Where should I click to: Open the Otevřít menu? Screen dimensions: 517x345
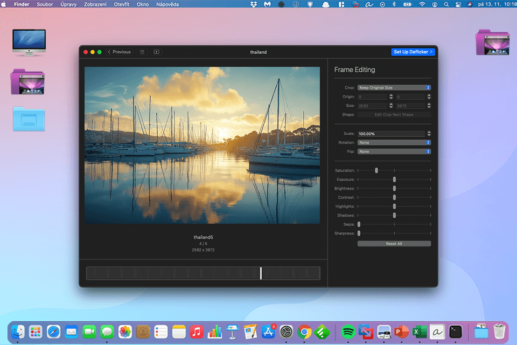coord(122,4)
